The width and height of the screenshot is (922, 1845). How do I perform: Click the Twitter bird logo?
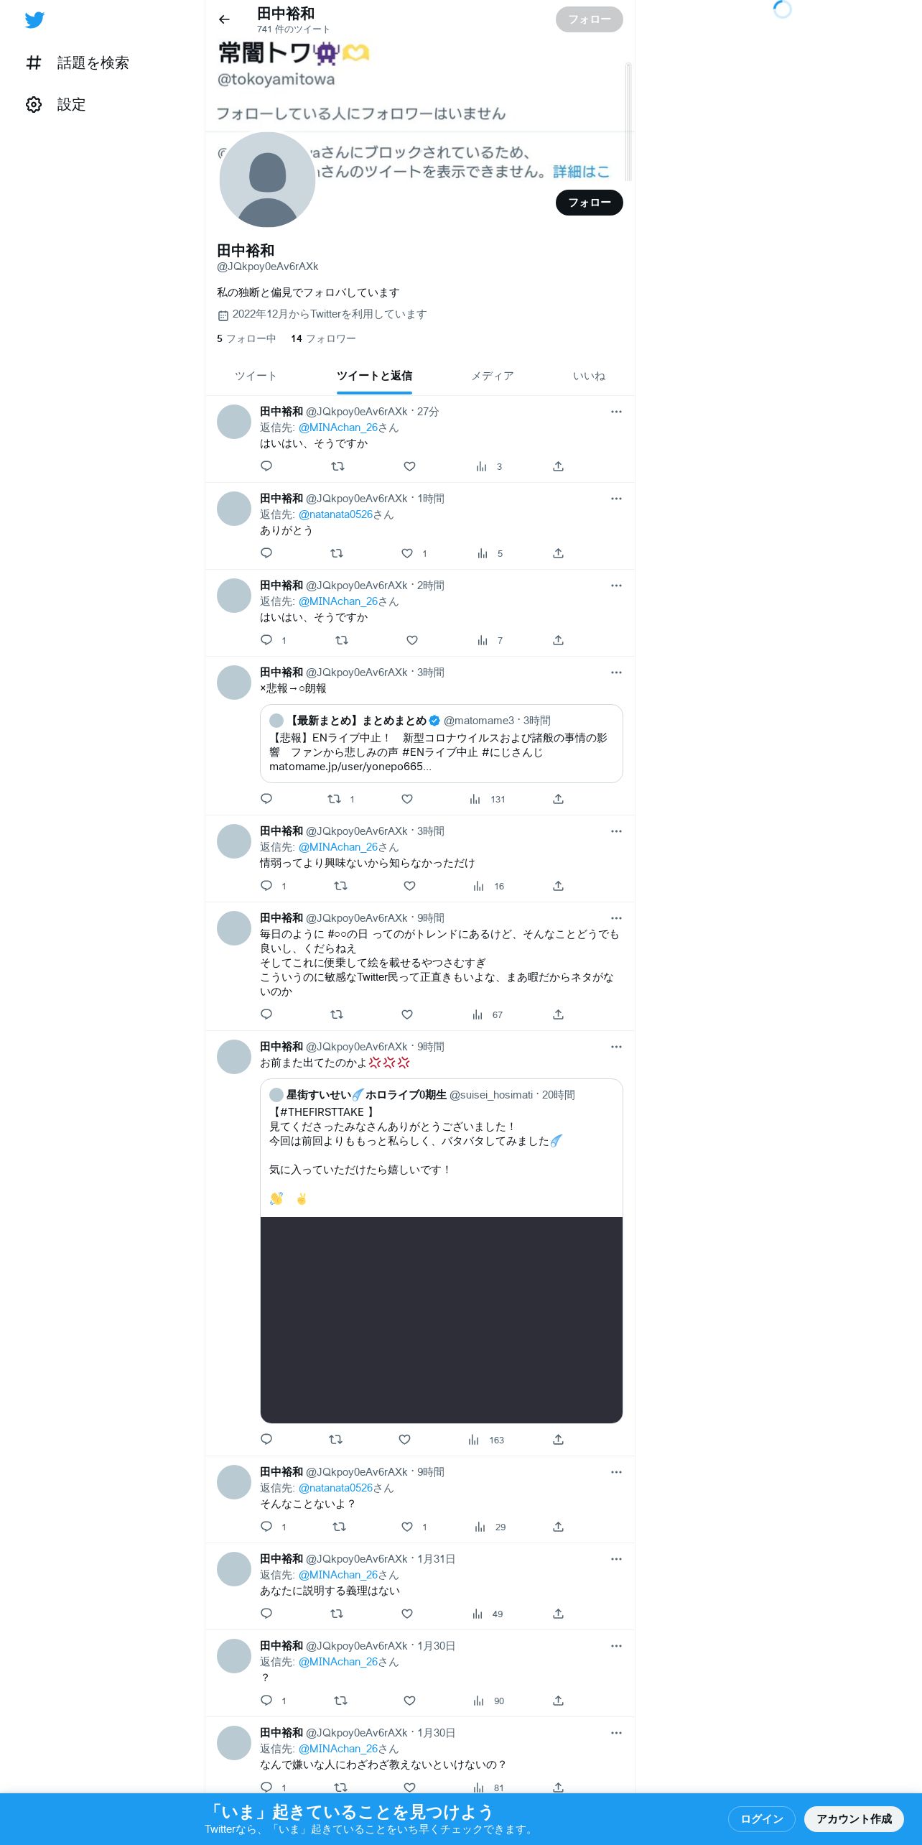coord(34,20)
